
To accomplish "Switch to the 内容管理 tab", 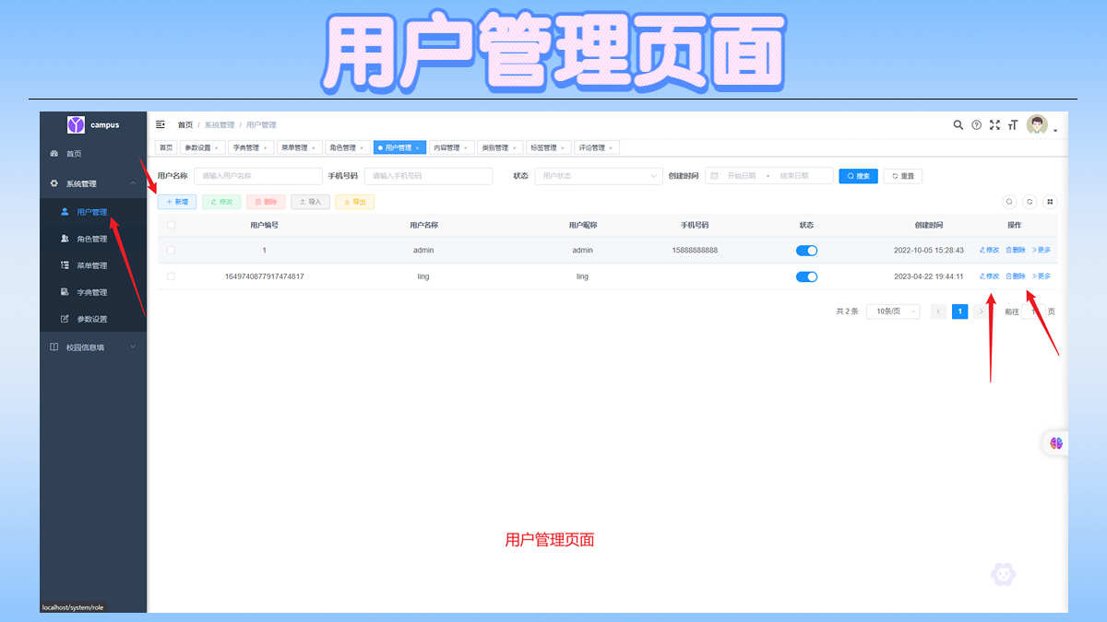I will pos(450,147).
